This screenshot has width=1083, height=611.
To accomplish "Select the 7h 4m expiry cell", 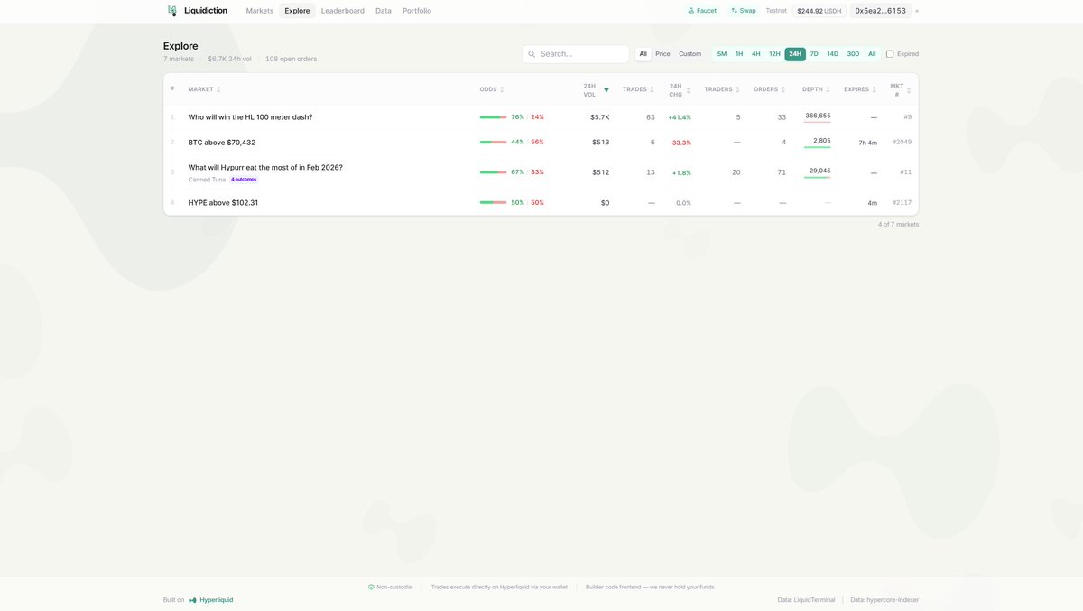I will click(x=867, y=143).
